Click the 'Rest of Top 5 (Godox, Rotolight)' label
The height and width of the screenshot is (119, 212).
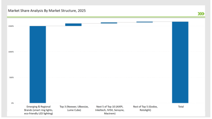click(x=145, y=108)
